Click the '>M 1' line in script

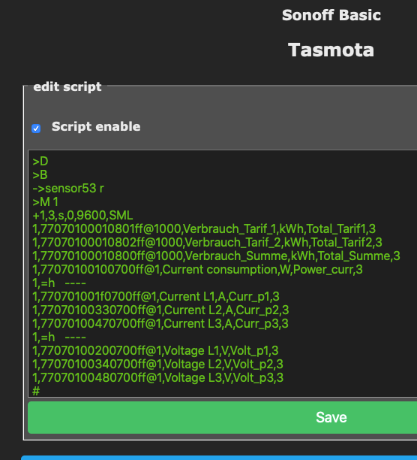click(45, 202)
